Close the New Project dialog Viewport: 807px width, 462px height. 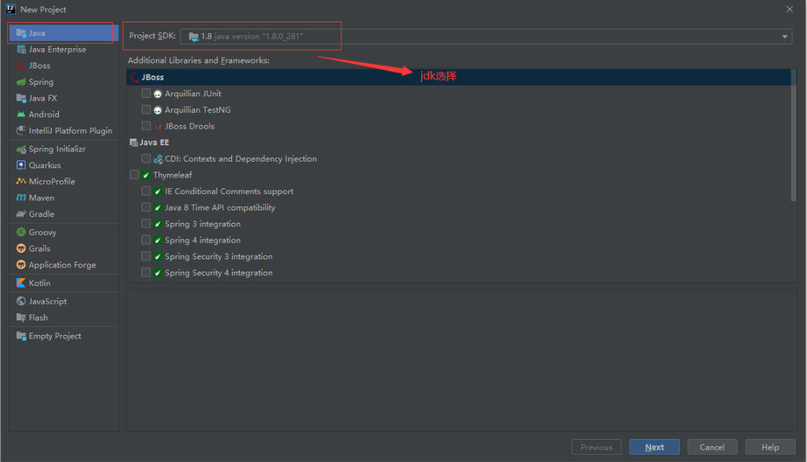[x=790, y=9]
